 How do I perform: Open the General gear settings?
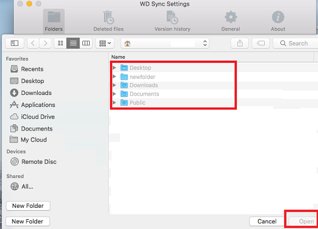[230, 21]
